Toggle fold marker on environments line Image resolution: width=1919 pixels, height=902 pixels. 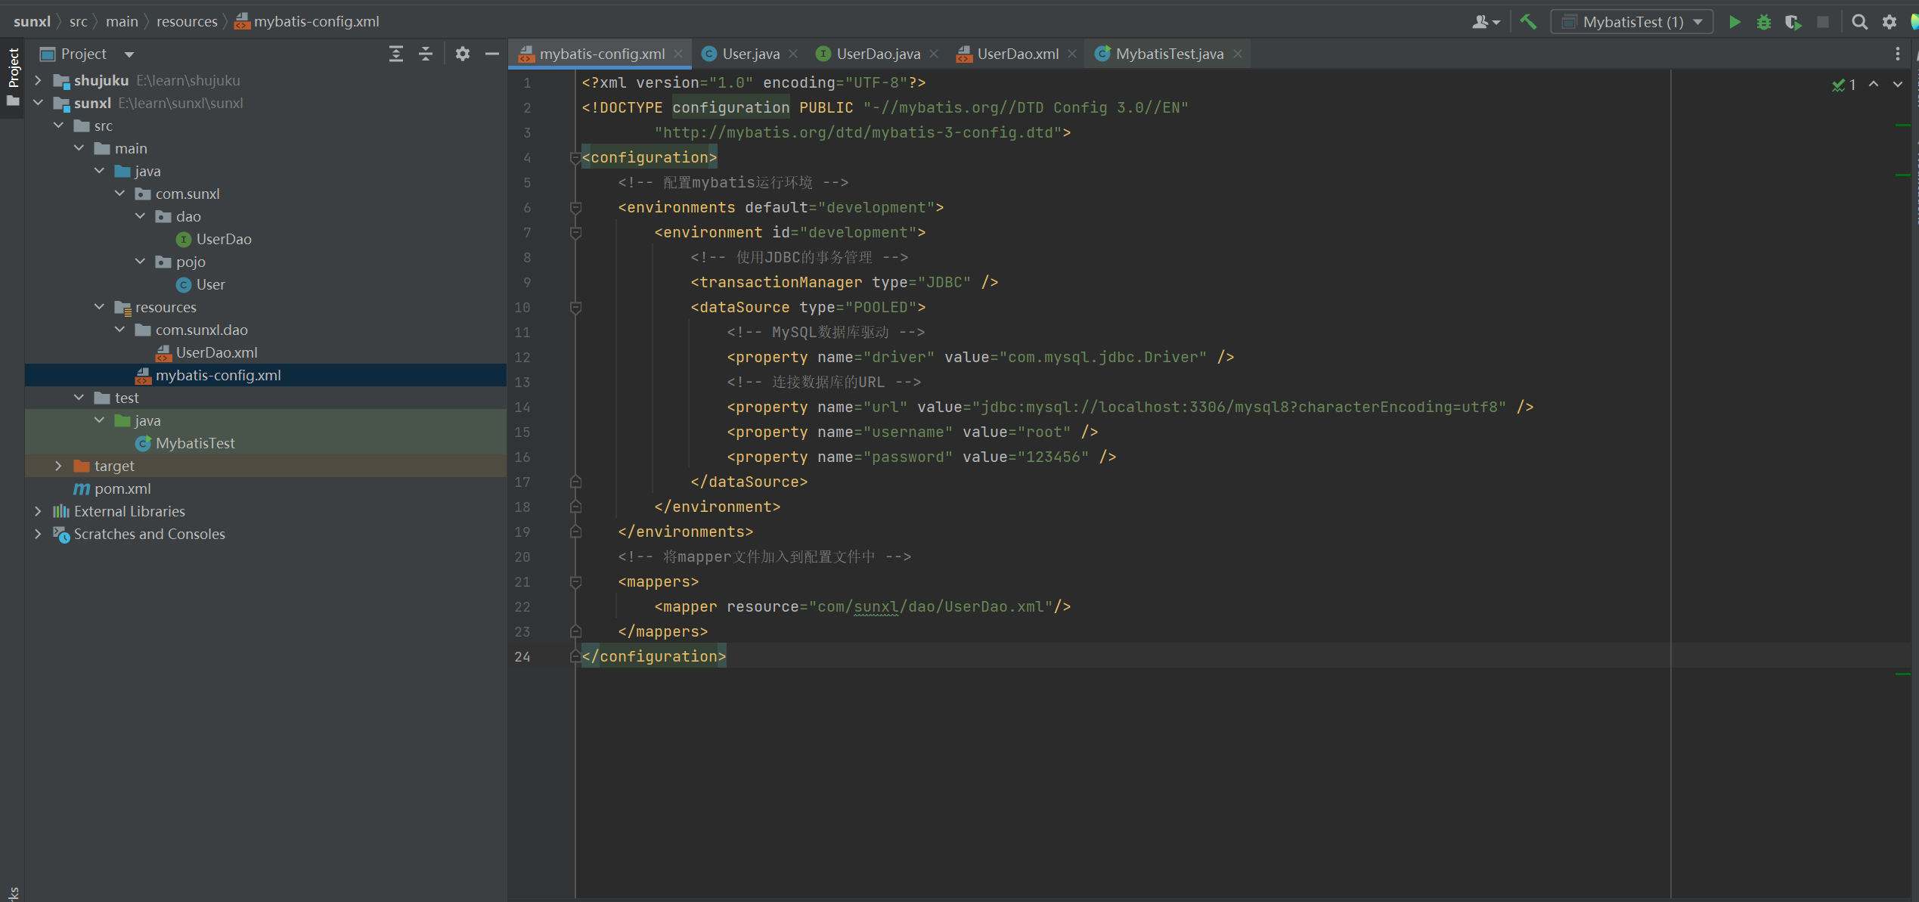575,207
